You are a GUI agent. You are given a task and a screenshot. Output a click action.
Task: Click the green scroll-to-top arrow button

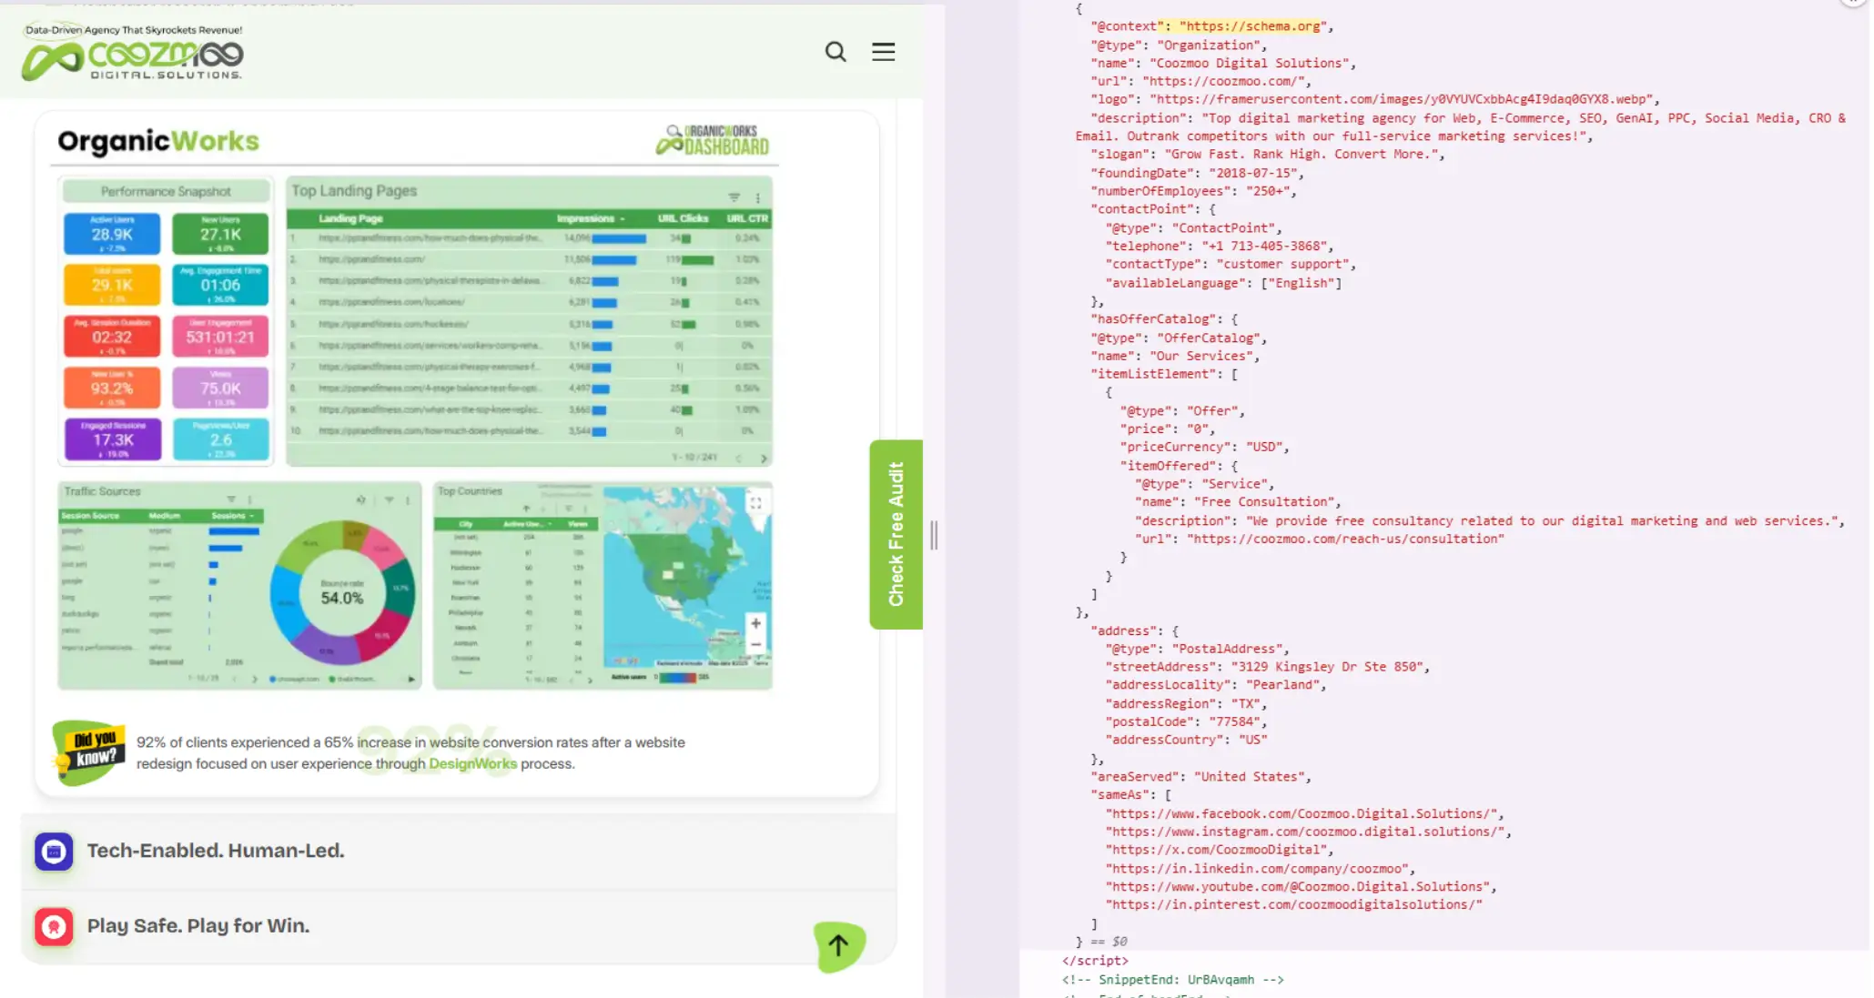[838, 946]
